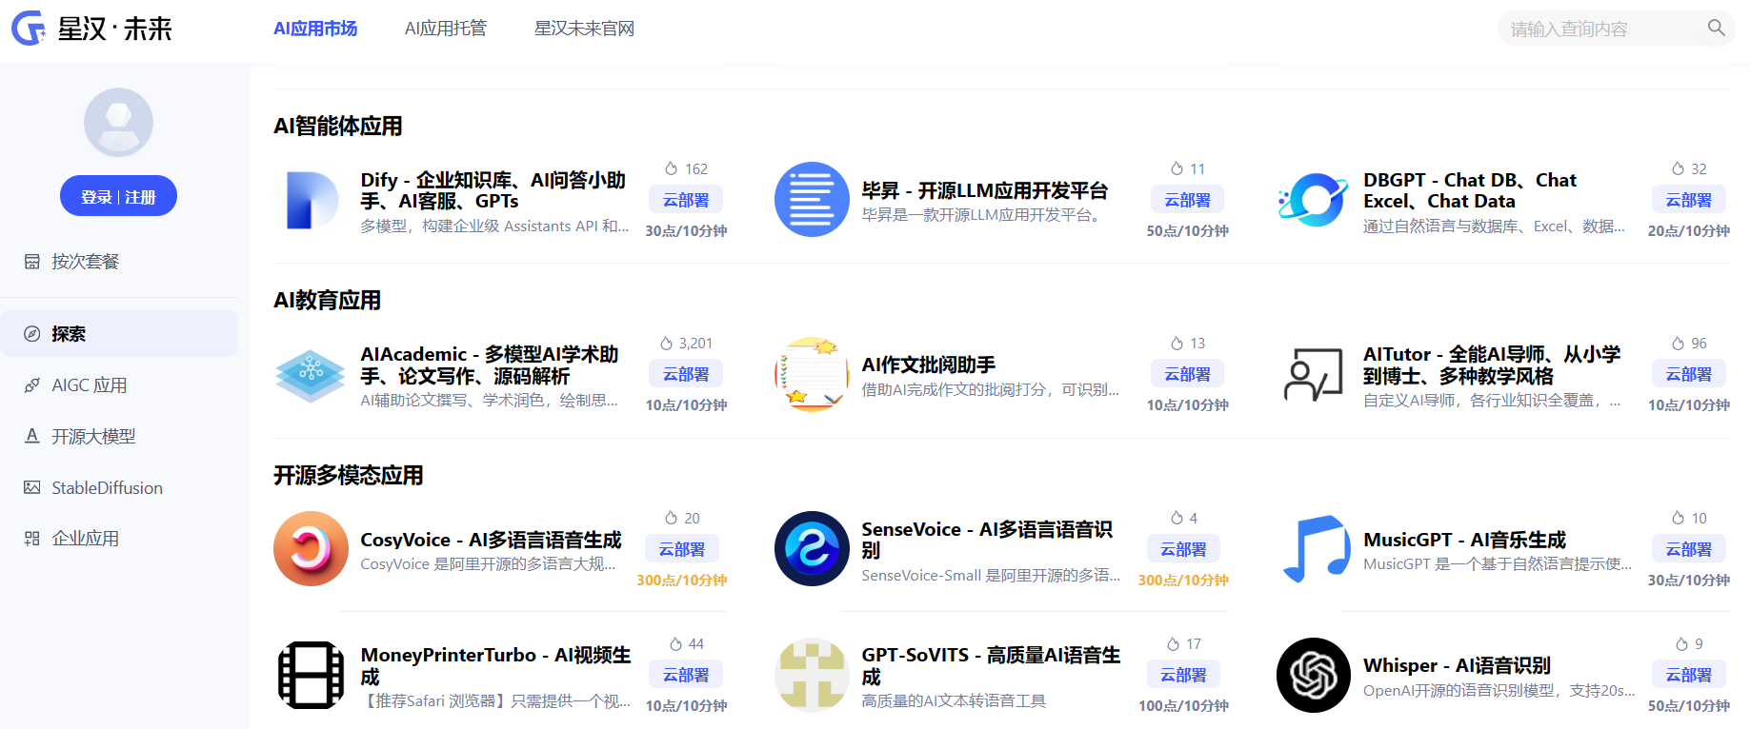Open the CosyVoice orange circular icon
The height and width of the screenshot is (729, 1750).
(x=311, y=549)
